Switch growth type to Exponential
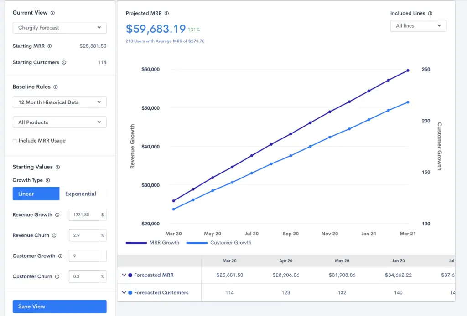 81,194
